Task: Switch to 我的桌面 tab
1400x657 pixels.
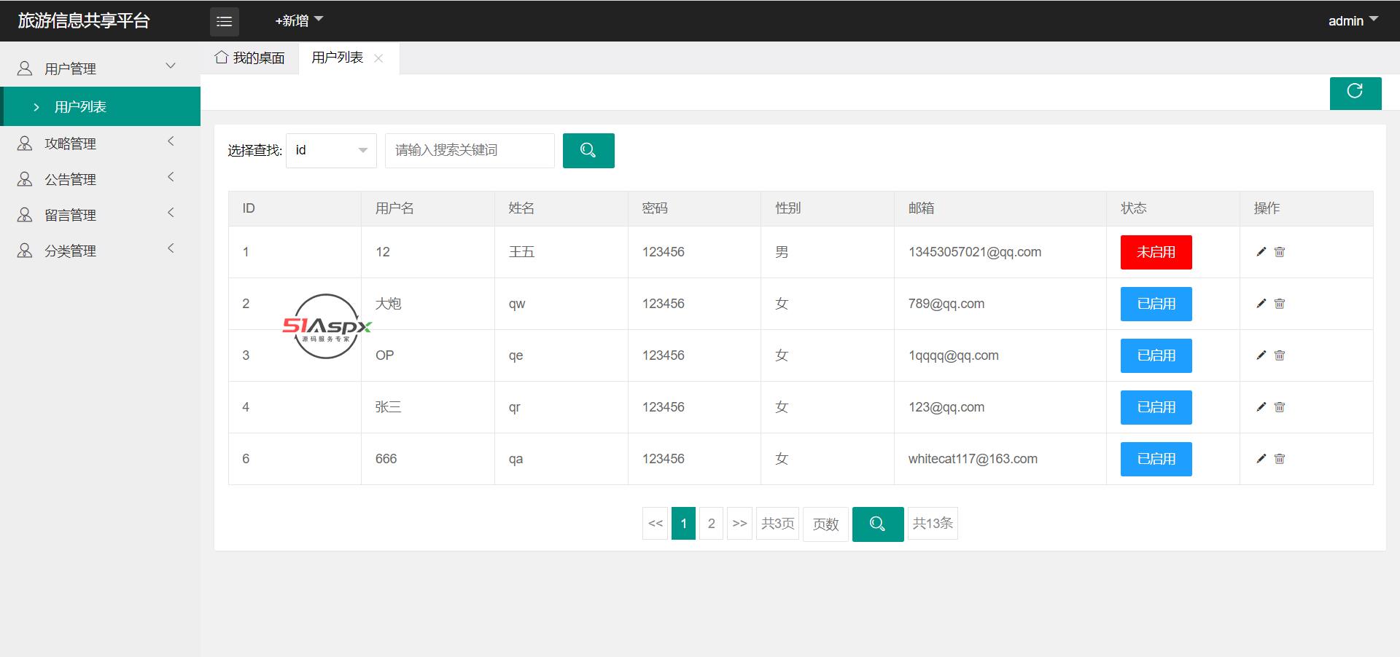Action: [x=250, y=58]
